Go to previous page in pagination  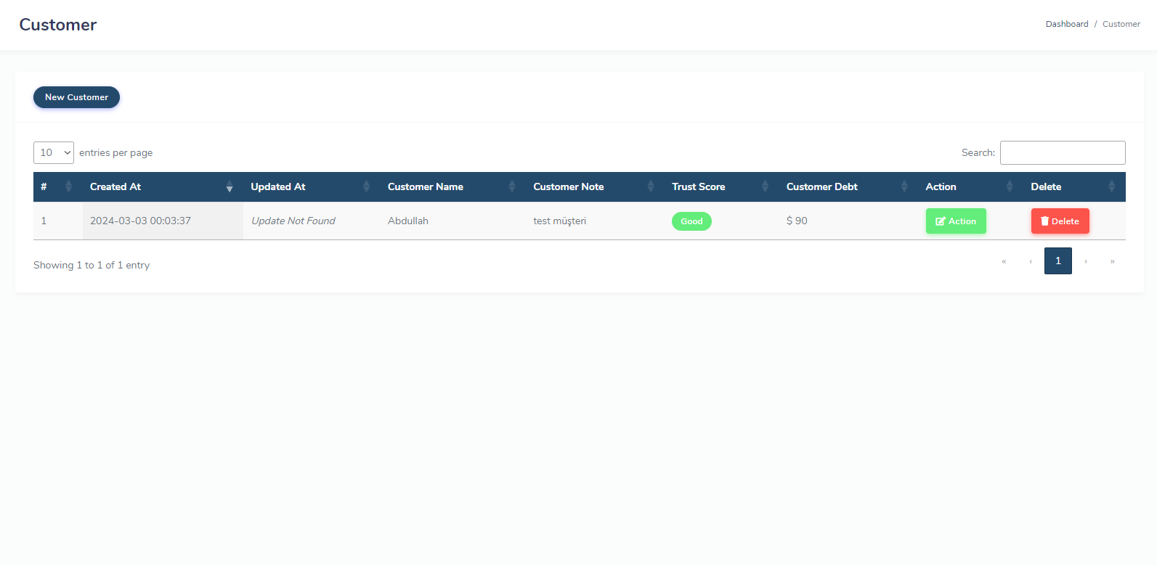point(1031,261)
